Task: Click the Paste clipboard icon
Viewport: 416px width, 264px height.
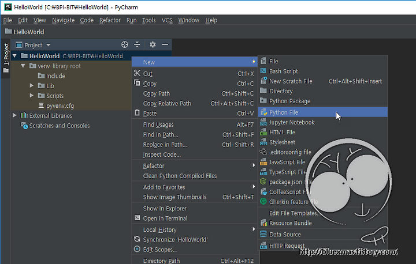Action: tap(137, 113)
